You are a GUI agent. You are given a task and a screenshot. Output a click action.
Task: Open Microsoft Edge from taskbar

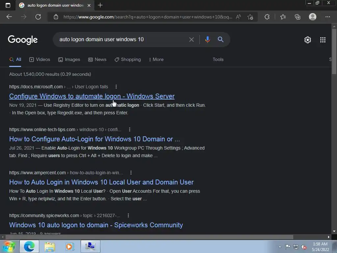tap(29, 246)
